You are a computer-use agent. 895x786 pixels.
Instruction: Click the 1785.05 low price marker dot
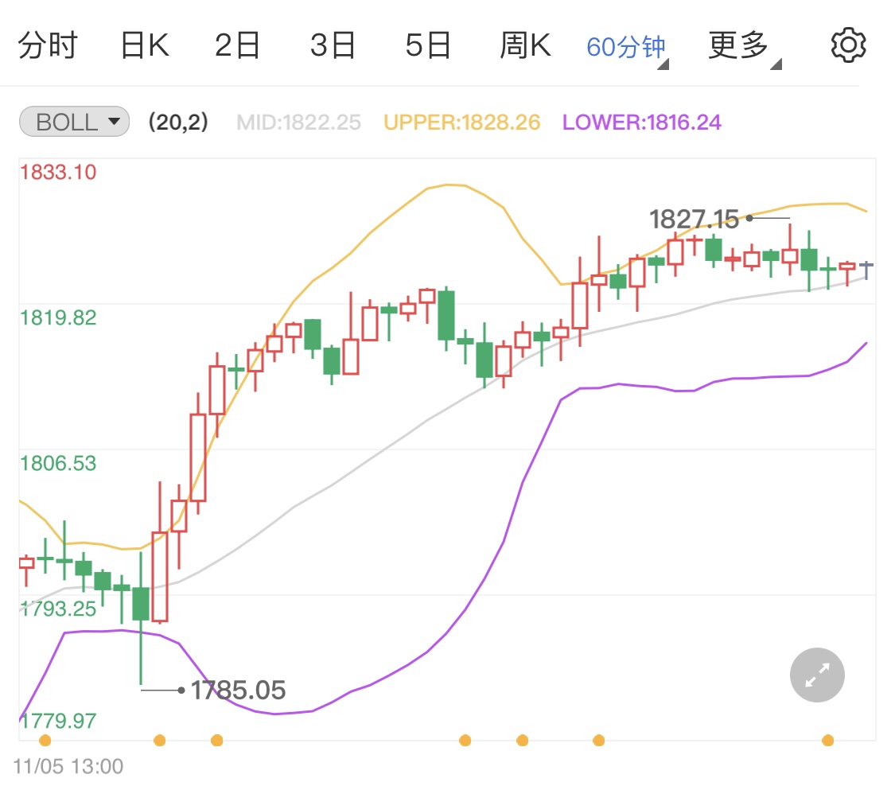(x=181, y=691)
